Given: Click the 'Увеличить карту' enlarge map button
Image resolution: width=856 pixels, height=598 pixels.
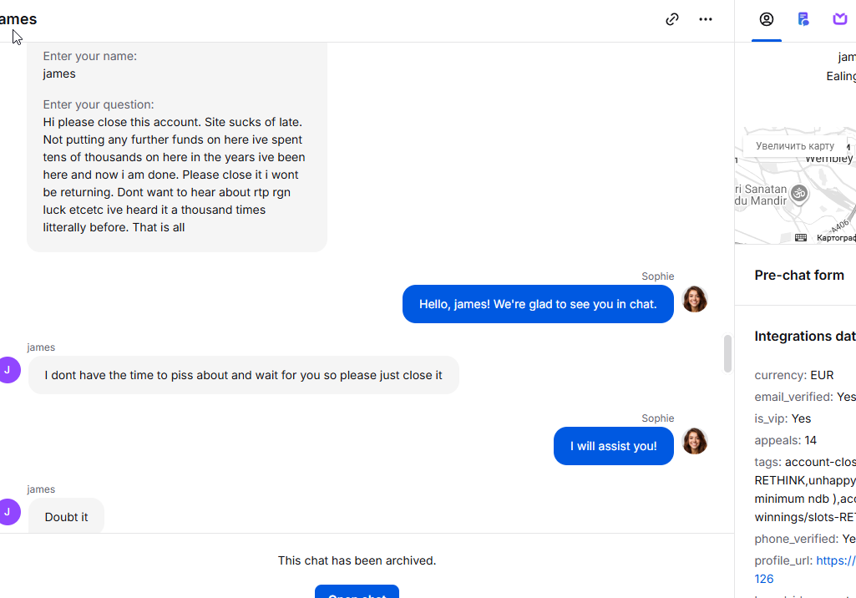Looking at the screenshot, I should (795, 146).
